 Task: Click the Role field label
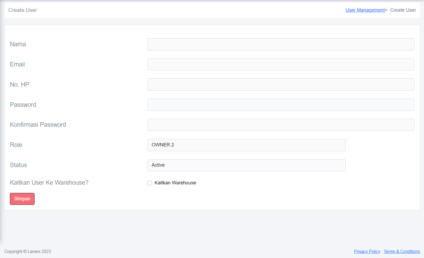16,145
